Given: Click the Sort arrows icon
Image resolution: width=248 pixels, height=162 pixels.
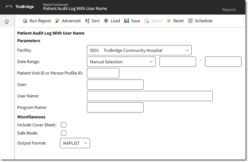Looking at the screenshot, I should (87, 21).
